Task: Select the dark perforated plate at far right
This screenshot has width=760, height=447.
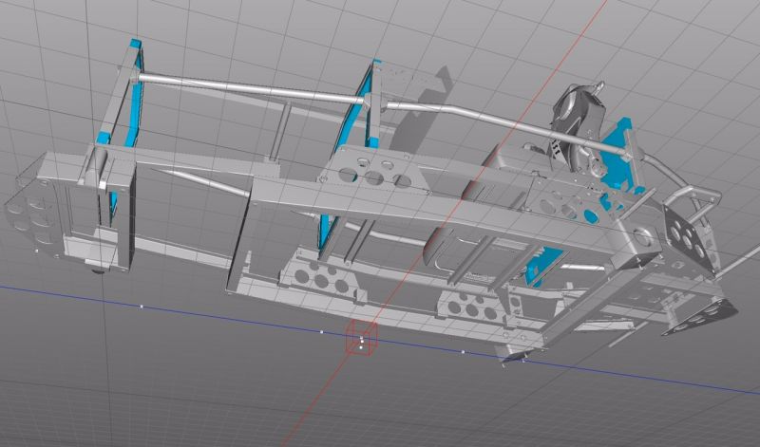Action: tap(689, 231)
